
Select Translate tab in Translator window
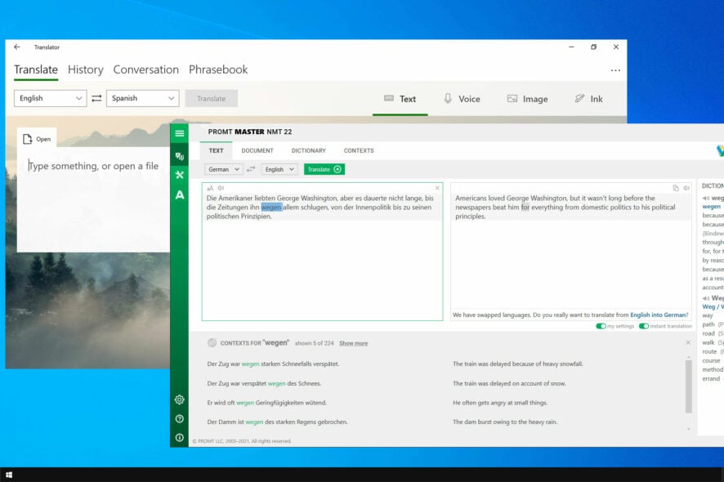36,69
